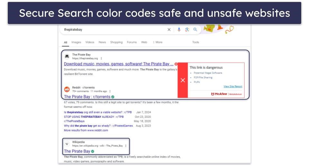Viewport: 309px width, 166px height.
Task: Clear the search box with the X icon
Action: (x=169, y=30)
